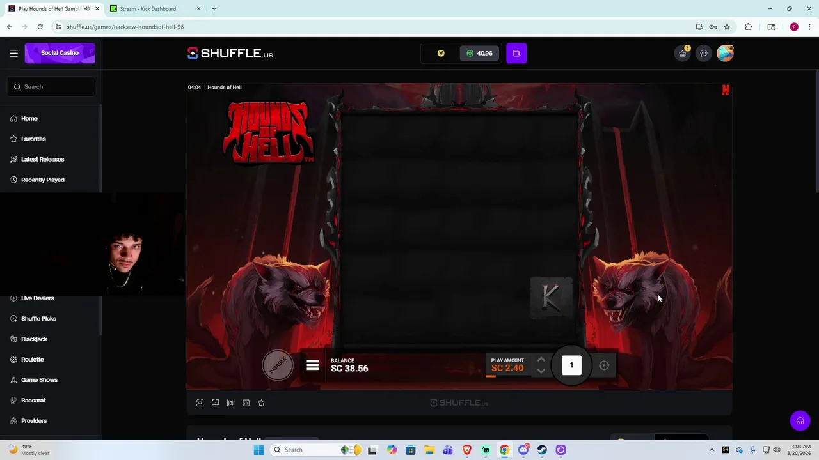Image resolution: width=819 pixels, height=460 pixels.
Task: Open the crown rewards icon
Action: click(683, 53)
